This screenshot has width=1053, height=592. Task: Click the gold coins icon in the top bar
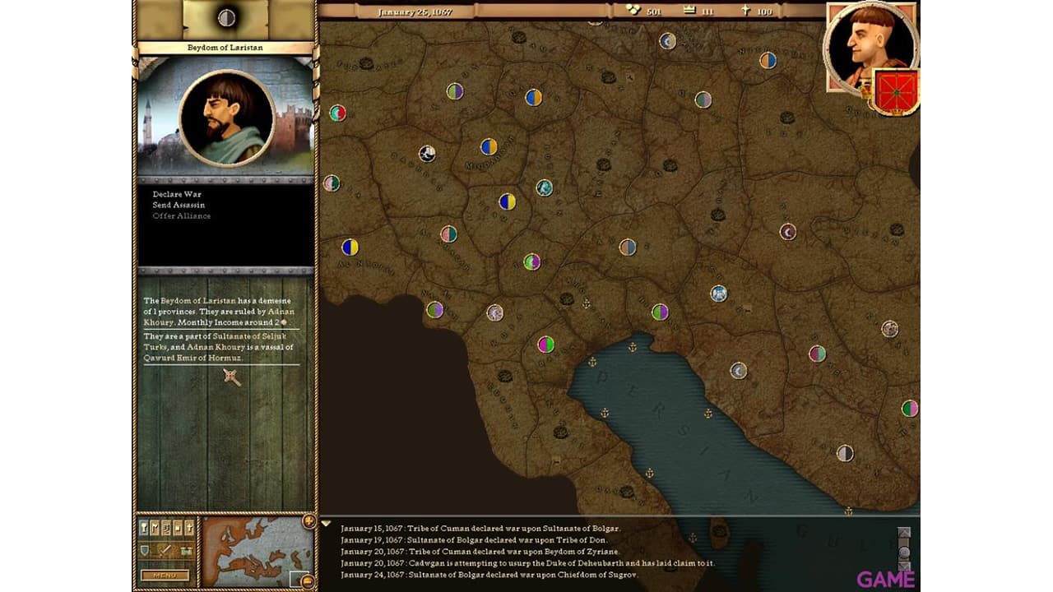(632, 11)
